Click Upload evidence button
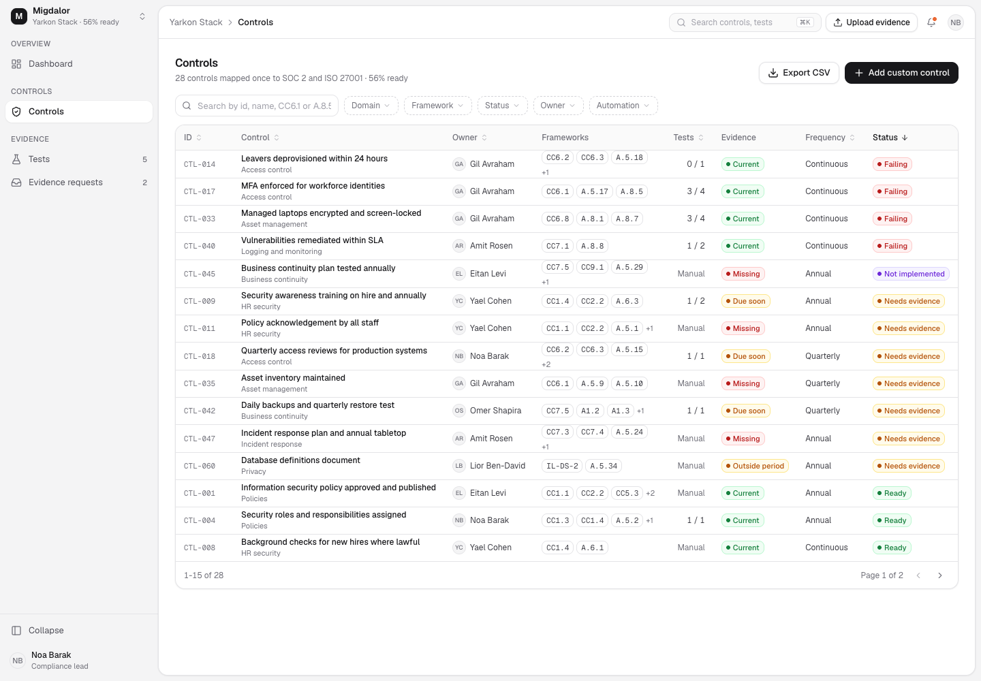 [871, 22]
